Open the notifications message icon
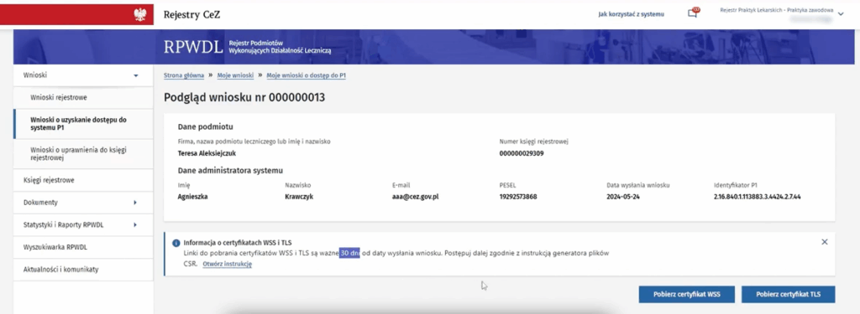 (693, 13)
